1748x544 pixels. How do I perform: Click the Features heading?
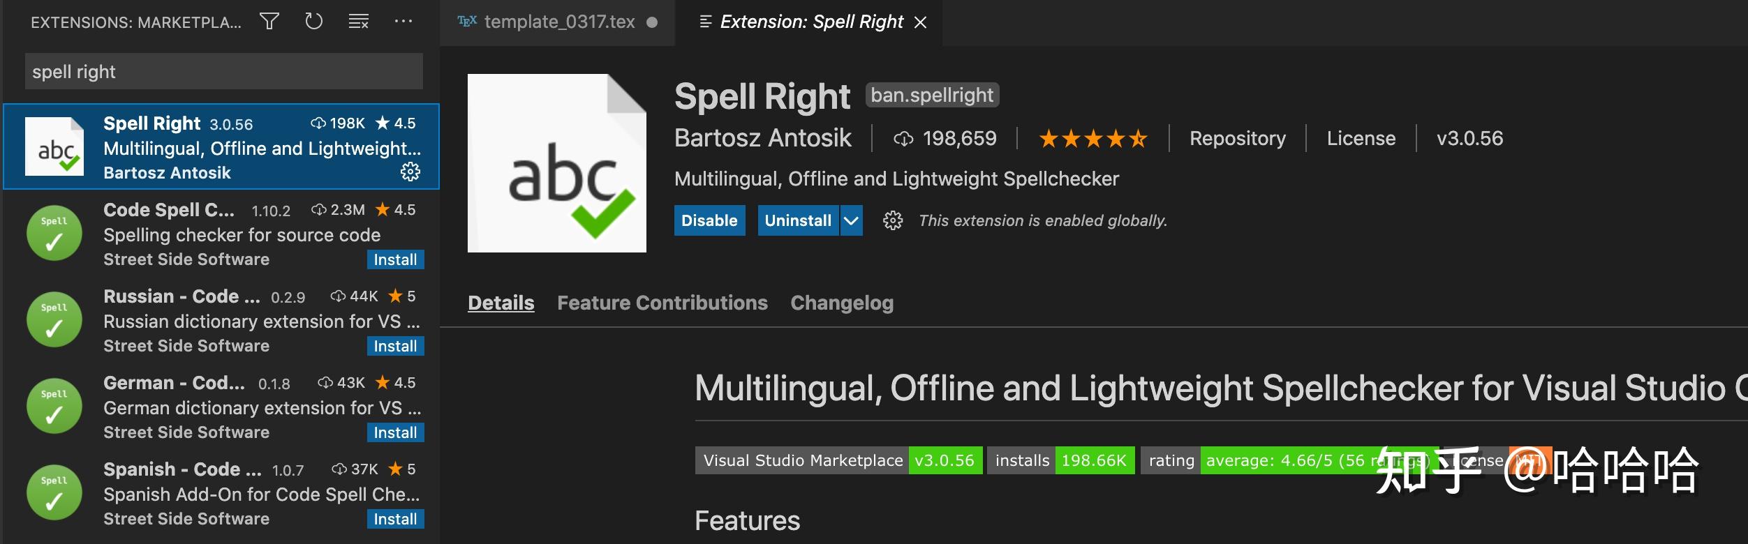pos(747,520)
